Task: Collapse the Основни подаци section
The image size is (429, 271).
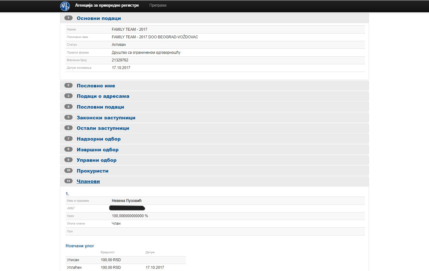Action: point(99,18)
